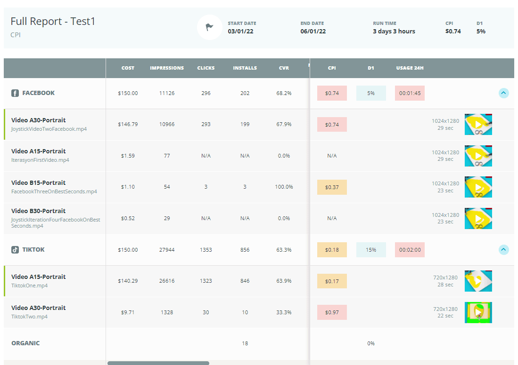Viewport: 518px width, 365px height.
Task: Play the FacebookThreeOnBestSeconds.mp4 thumbnail
Action: pyautogui.click(x=478, y=187)
